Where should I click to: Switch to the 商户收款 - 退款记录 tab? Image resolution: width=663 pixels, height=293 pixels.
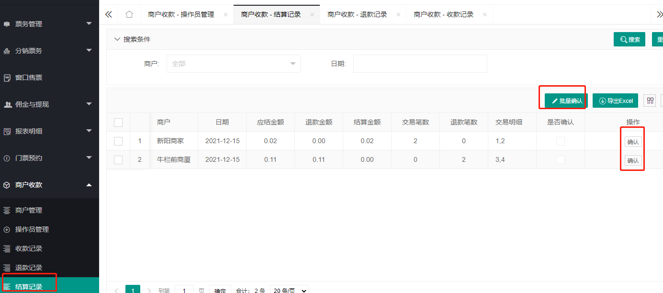coord(358,14)
